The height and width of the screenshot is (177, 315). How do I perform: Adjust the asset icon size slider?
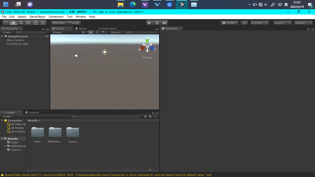150,170
